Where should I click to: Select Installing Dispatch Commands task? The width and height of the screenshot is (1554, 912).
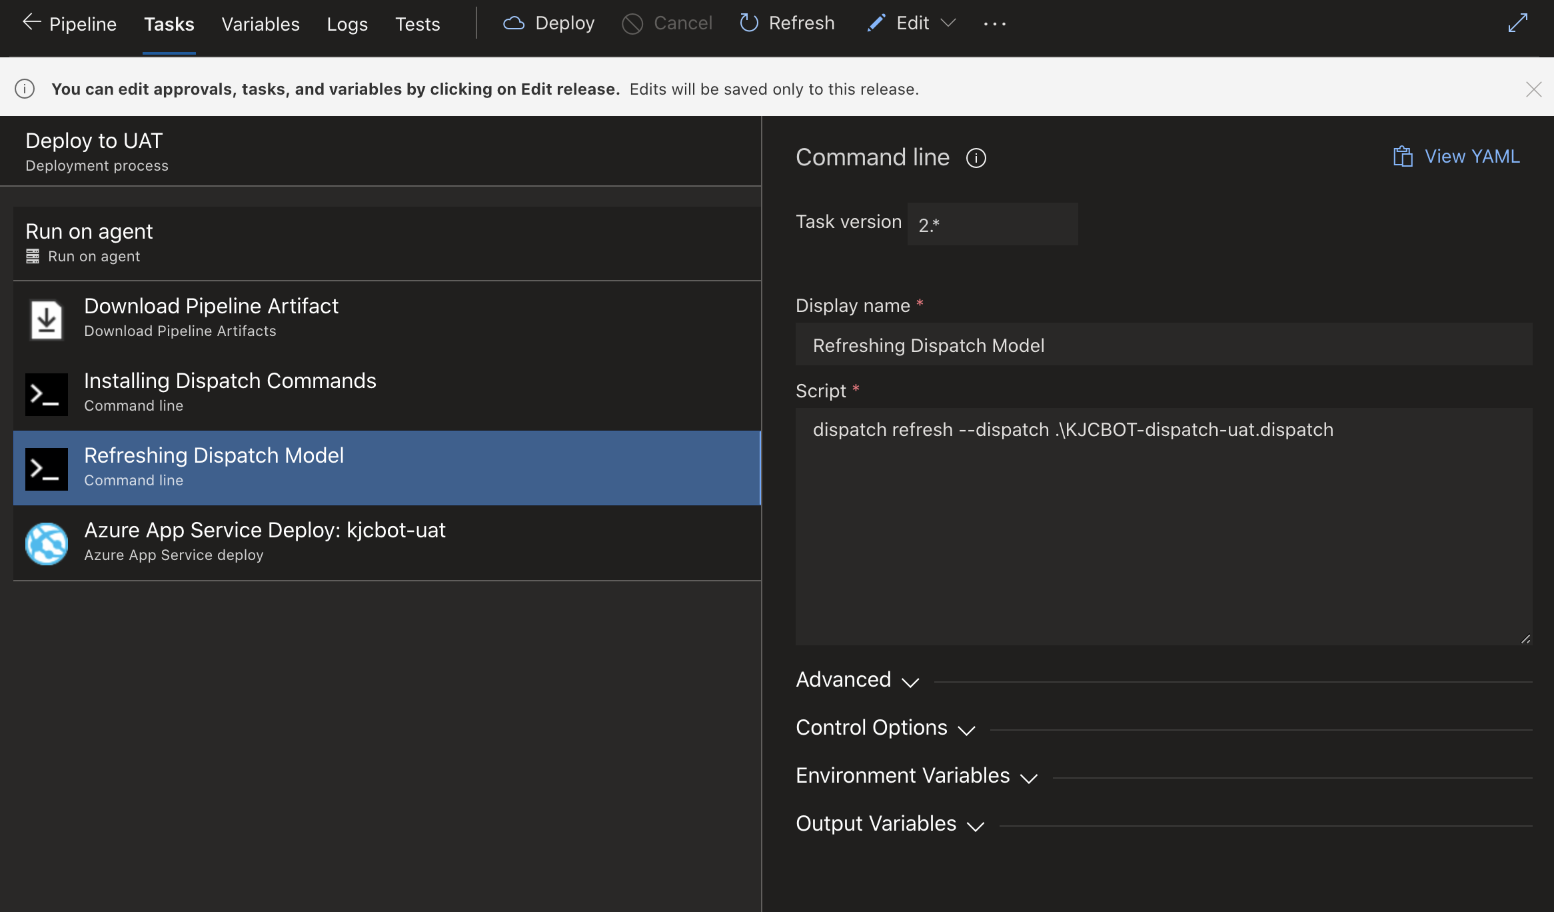pyautogui.click(x=387, y=393)
